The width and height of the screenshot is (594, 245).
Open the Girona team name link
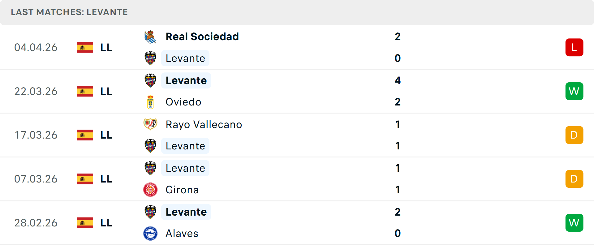[x=182, y=190]
